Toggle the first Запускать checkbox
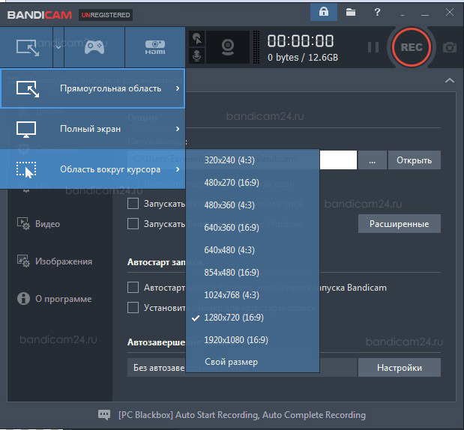The width and height of the screenshot is (464, 430). click(x=133, y=204)
